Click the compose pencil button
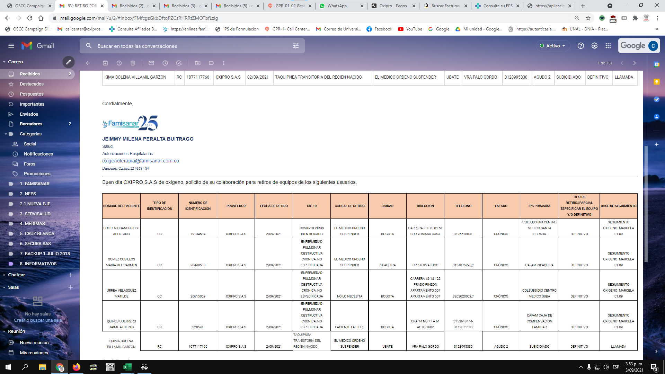Screen dimensions: 665x374 pos(69,62)
